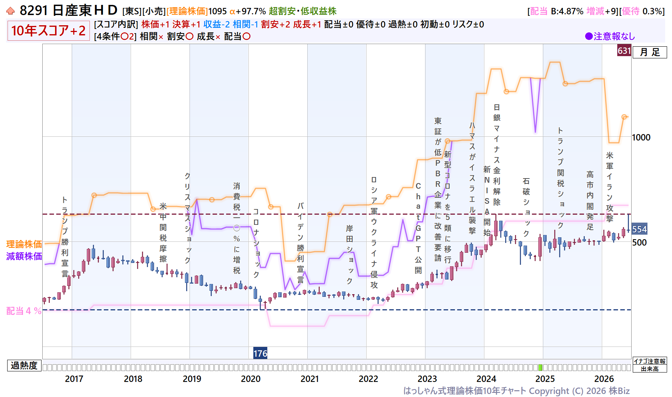
Task: Click the 2023 year label
Action: [427, 379]
